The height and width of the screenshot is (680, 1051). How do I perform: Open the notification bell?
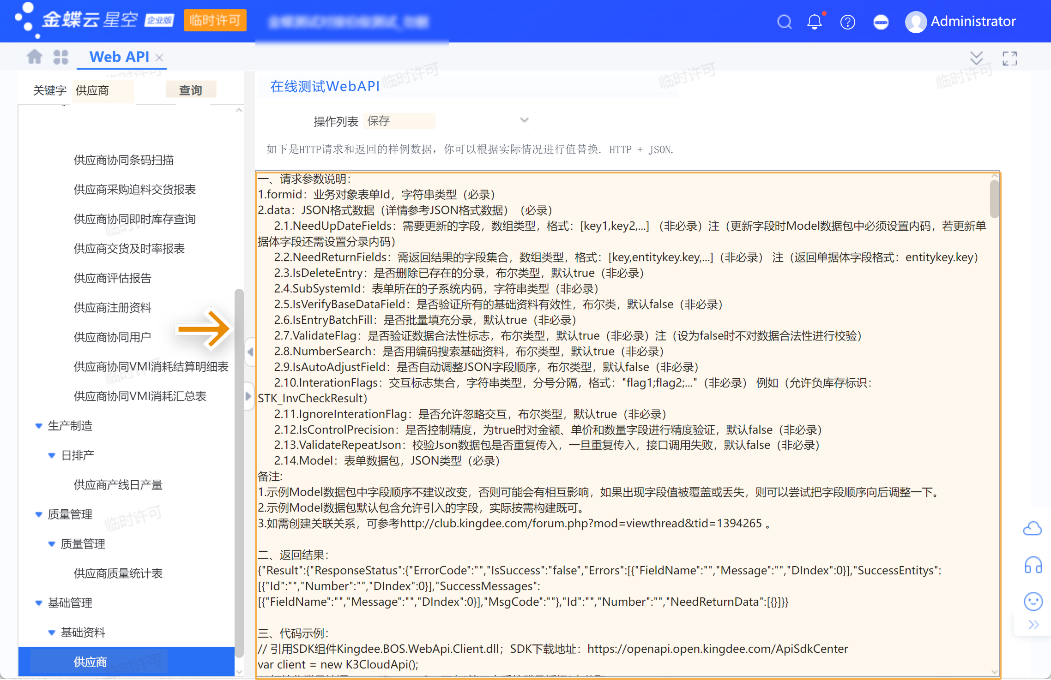pyautogui.click(x=815, y=22)
